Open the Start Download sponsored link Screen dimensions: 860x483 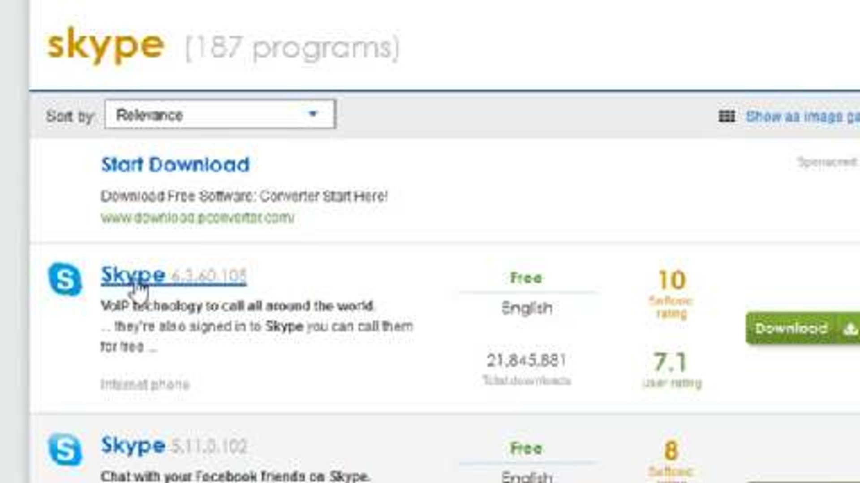click(175, 165)
